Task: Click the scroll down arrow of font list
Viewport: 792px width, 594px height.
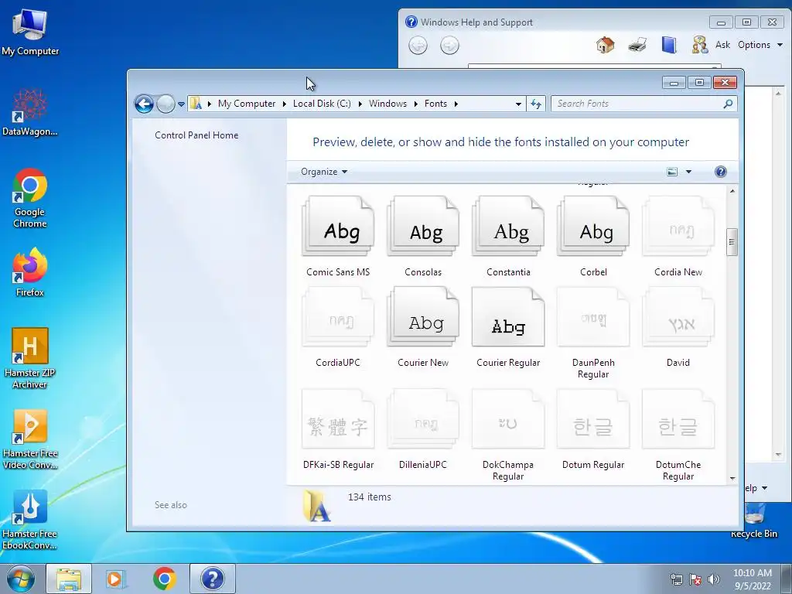Action: [732, 478]
